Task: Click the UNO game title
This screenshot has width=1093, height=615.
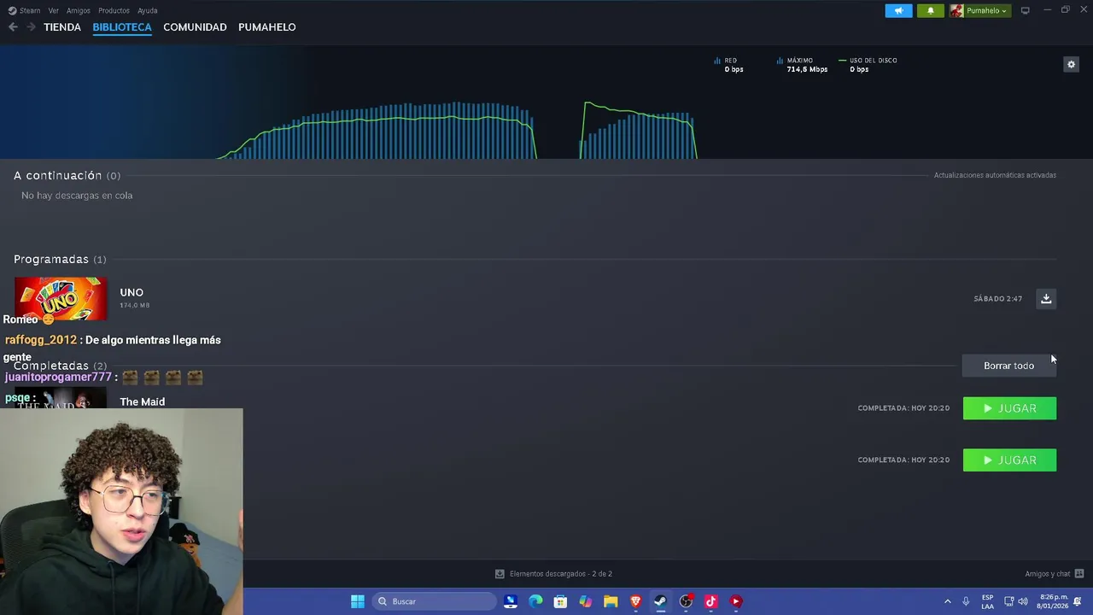Action: tap(132, 292)
